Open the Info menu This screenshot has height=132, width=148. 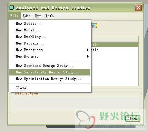(x=49, y=16)
